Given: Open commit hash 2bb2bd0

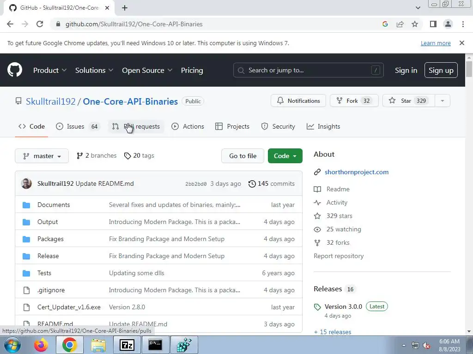Looking at the screenshot, I should (196, 184).
